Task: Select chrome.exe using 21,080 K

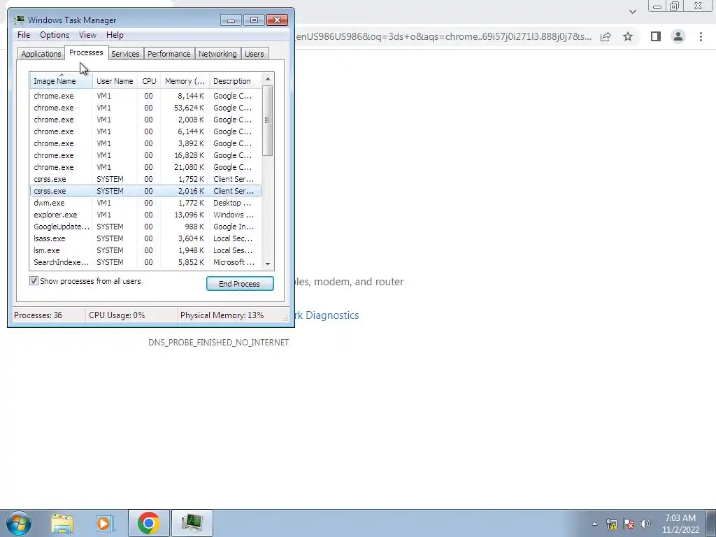Action: tap(145, 167)
